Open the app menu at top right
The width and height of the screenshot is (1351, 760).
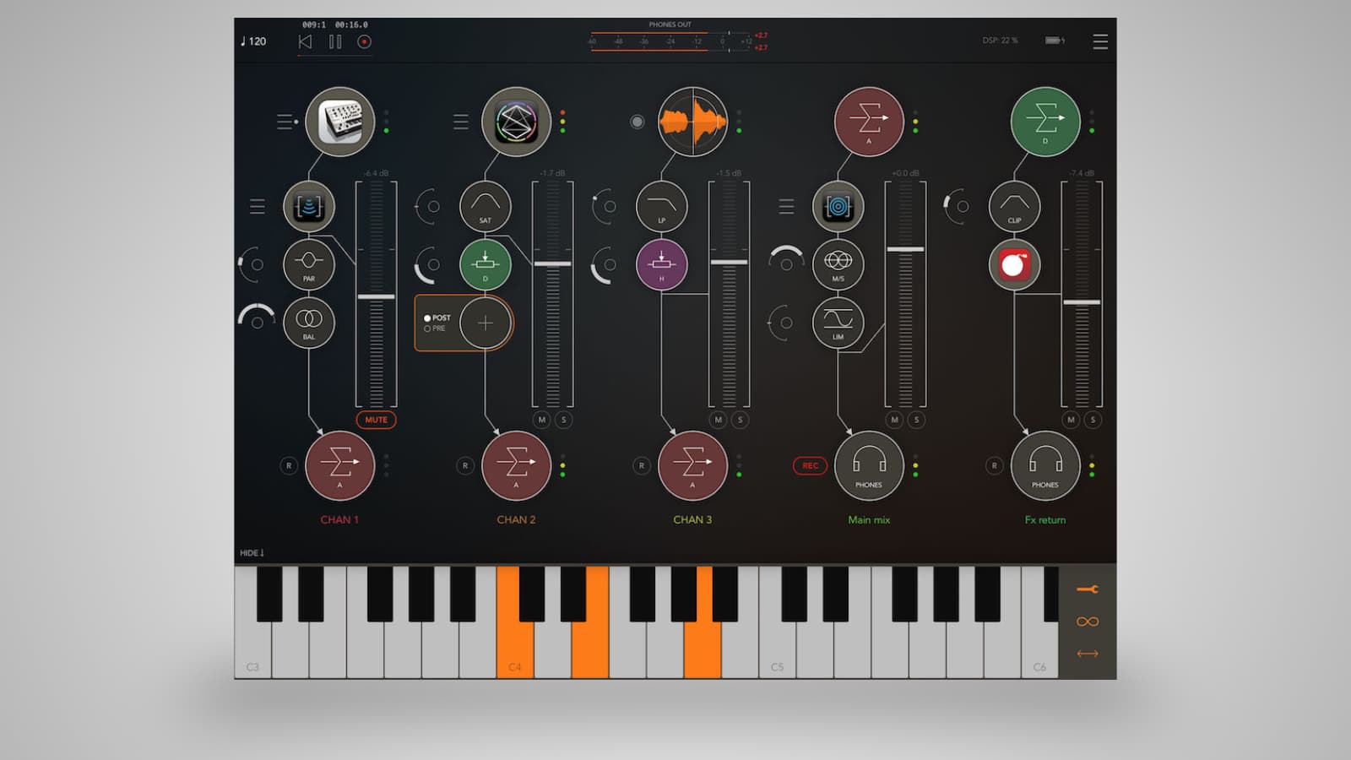pos(1100,41)
